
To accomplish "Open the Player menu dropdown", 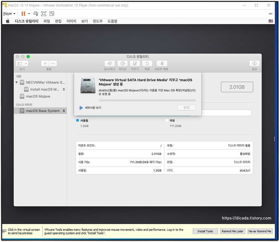I will 9,14.
